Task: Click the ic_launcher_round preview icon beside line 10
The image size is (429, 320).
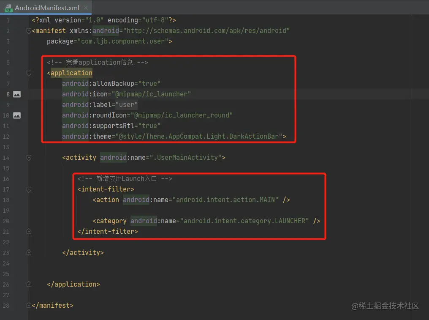Action: (16, 115)
